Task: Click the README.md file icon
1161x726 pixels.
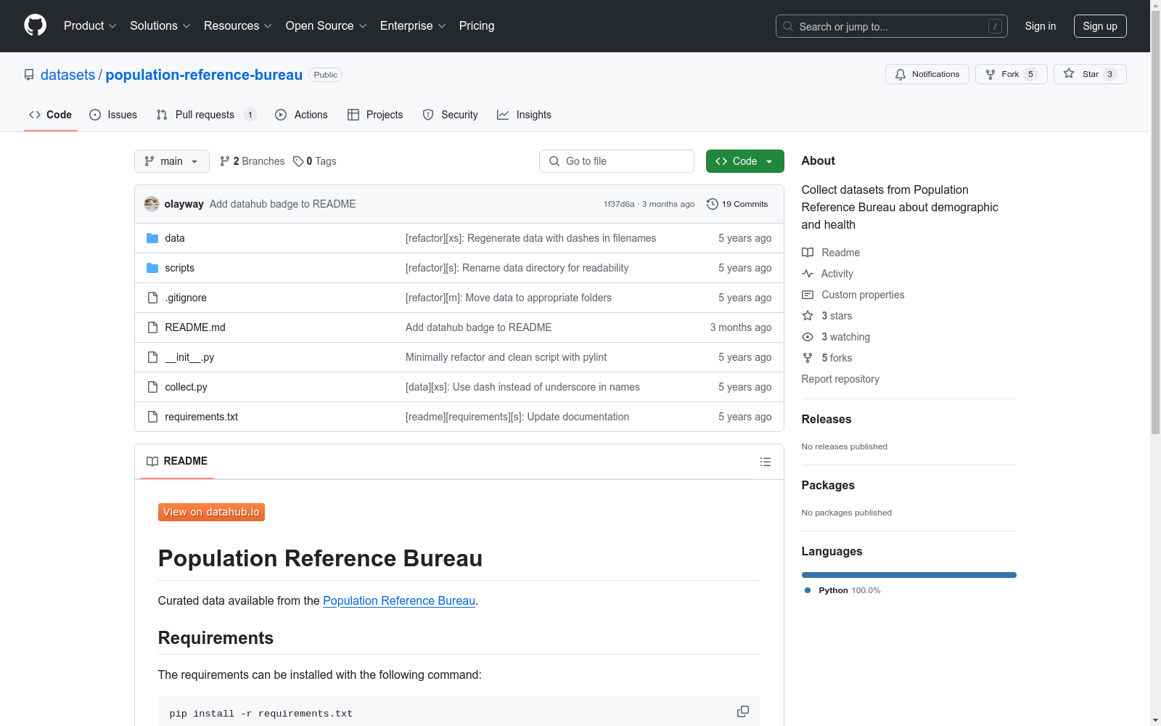Action: click(152, 327)
